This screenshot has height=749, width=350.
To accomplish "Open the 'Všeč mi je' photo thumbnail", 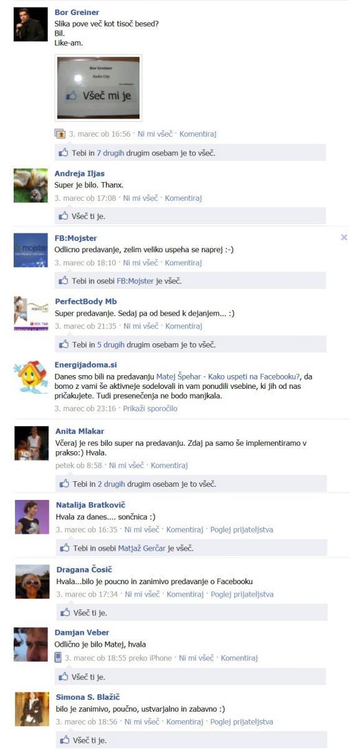I will (x=98, y=88).
